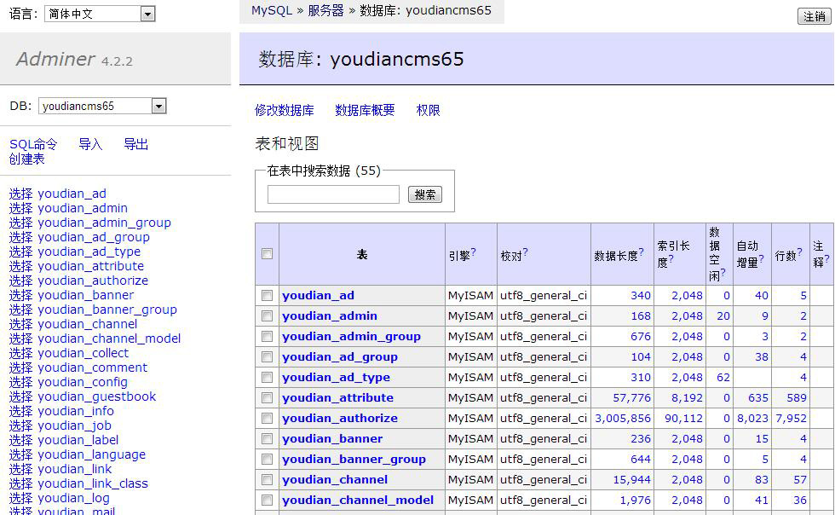
Task: Open youdian_attribute table in main list
Action: click(337, 397)
